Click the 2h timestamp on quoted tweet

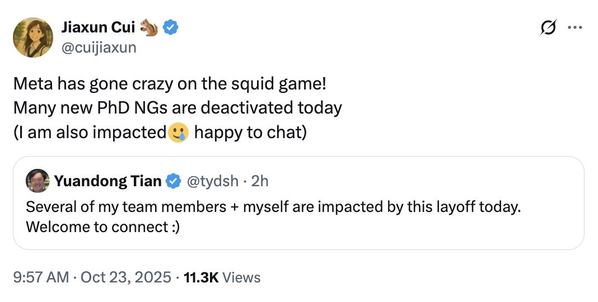[x=260, y=181]
